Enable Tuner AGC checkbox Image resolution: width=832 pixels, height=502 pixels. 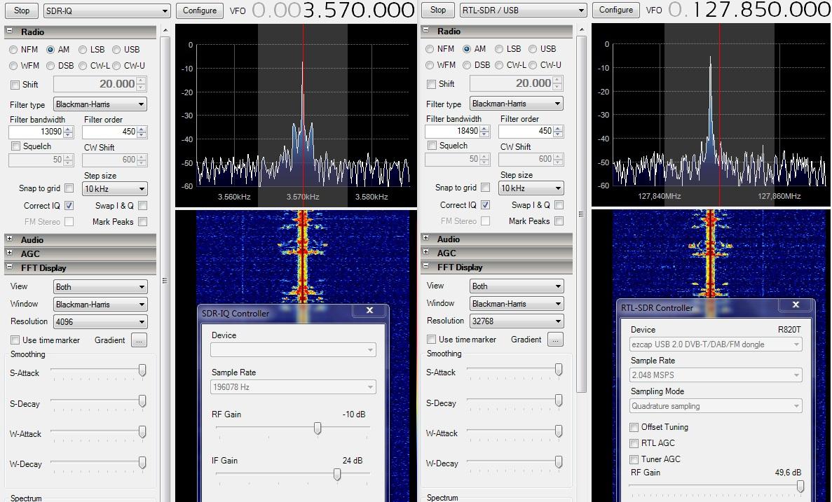[x=634, y=460]
